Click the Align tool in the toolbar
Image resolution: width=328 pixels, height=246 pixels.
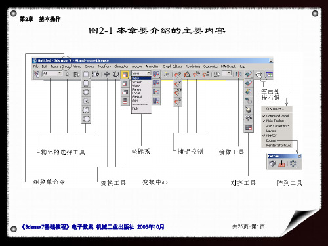[x=249, y=74]
